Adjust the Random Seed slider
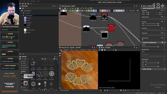The width and height of the screenshot is (167, 94). pyautogui.click(x=151, y=40)
